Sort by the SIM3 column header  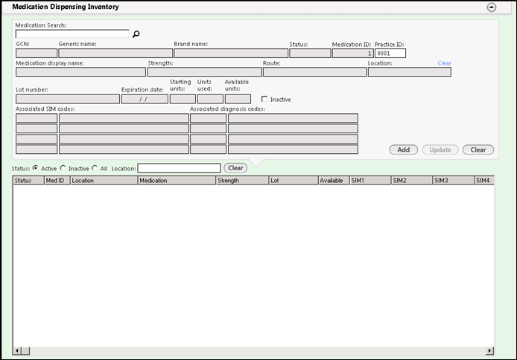pos(454,180)
